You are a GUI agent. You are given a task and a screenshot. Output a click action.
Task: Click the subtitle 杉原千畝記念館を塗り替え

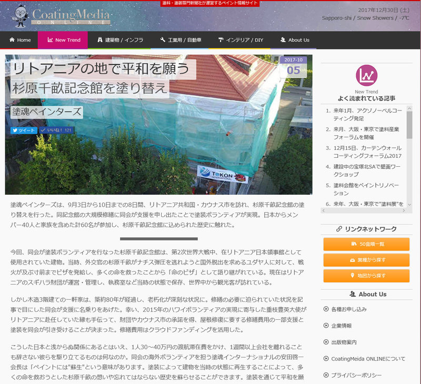tap(89, 88)
